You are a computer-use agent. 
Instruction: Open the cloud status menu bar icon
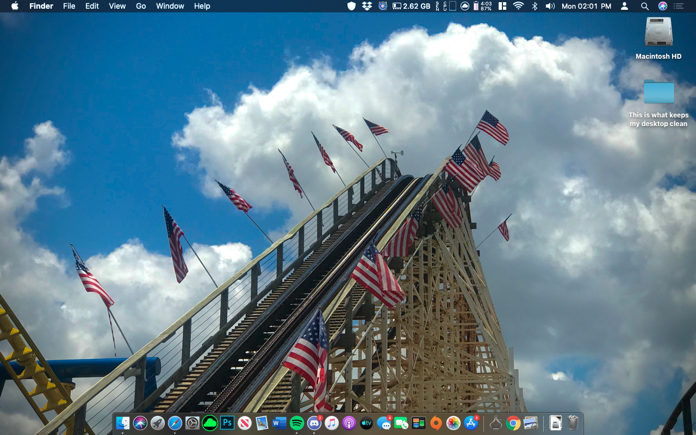click(465, 6)
